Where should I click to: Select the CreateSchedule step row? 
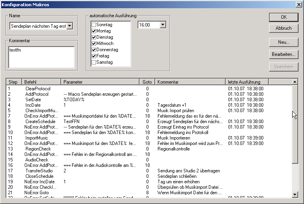pyautogui.click(x=38, y=122)
